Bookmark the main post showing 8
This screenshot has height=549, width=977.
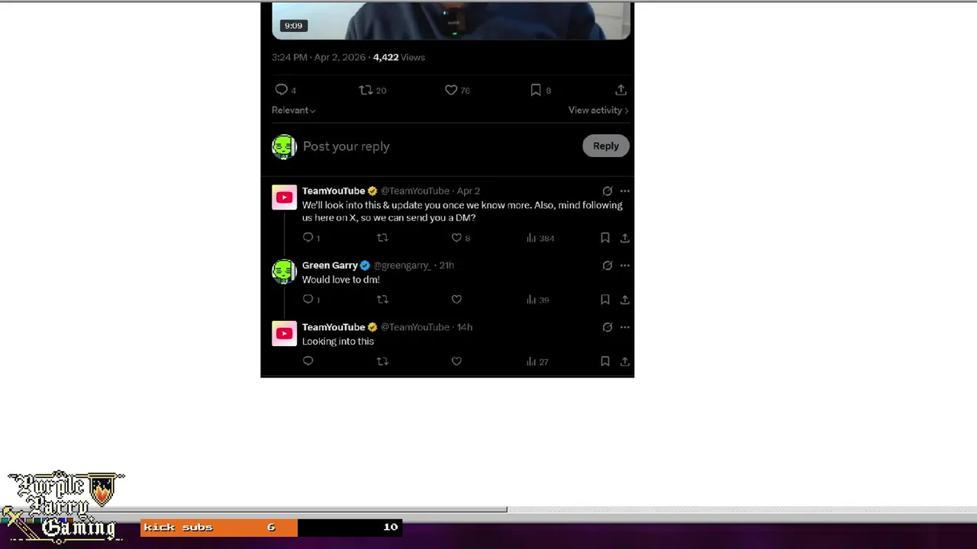[x=536, y=90]
